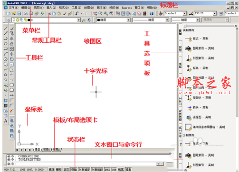Open the 文件 (File) menu
Viewport: 239px width, 172px height.
13,8
